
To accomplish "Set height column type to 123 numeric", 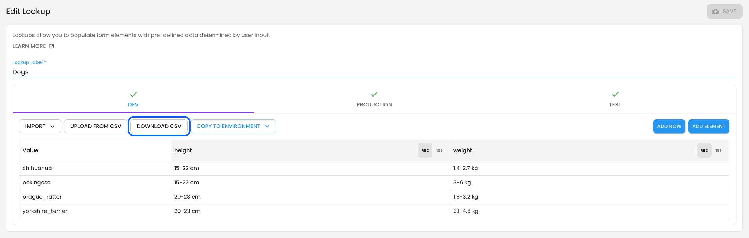I will (x=439, y=150).
